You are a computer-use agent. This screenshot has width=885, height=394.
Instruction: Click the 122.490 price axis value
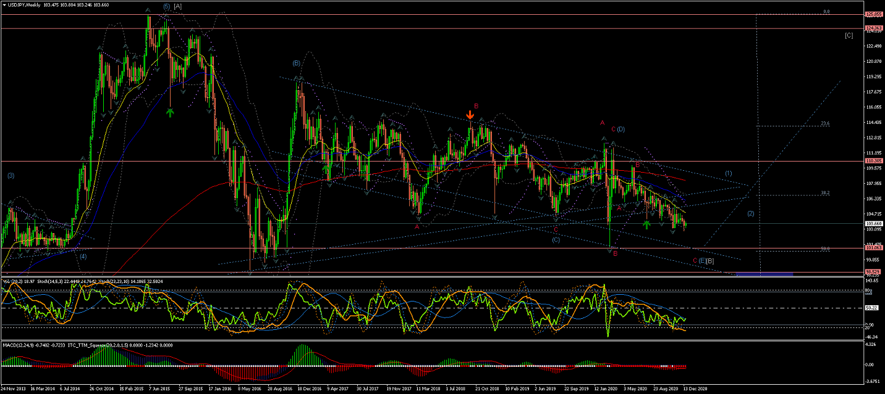873,46
